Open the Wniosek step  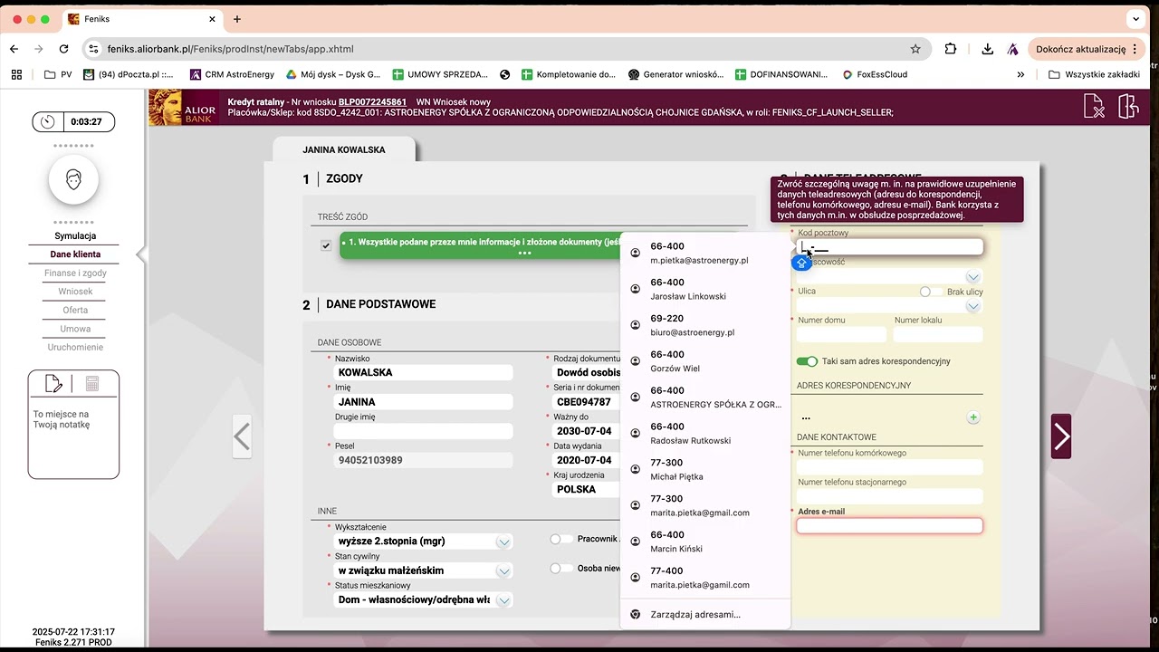click(75, 292)
